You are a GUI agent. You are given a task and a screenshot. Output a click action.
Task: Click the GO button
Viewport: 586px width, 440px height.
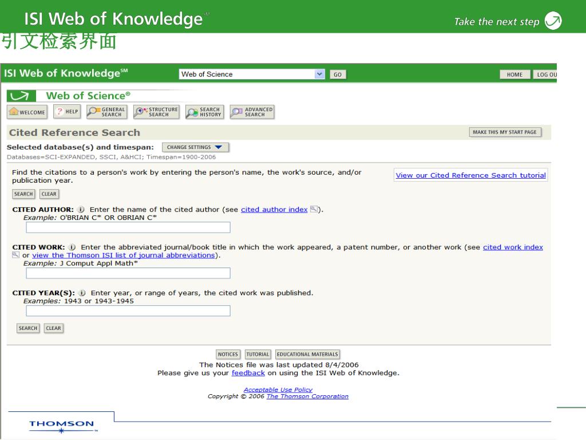(x=338, y=74)
